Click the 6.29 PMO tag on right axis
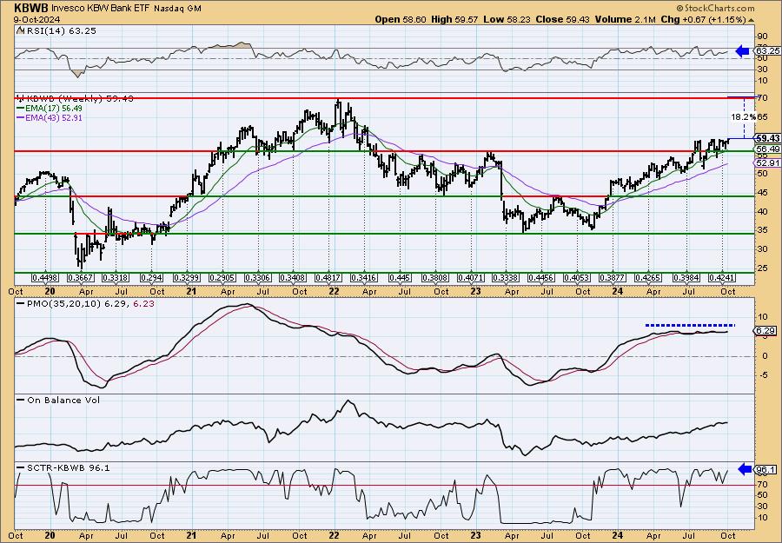The image size is (782, 543). (766, 331)
